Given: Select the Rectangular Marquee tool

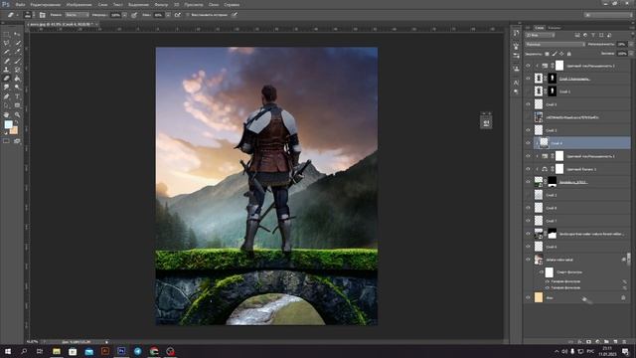Looking at the screenshot, I should 7,34.
